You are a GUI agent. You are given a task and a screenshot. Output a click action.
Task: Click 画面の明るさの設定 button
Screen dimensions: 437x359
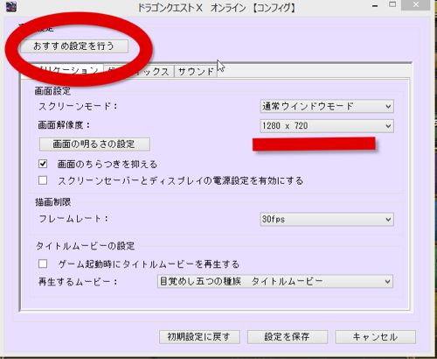(x=94, y=144)
